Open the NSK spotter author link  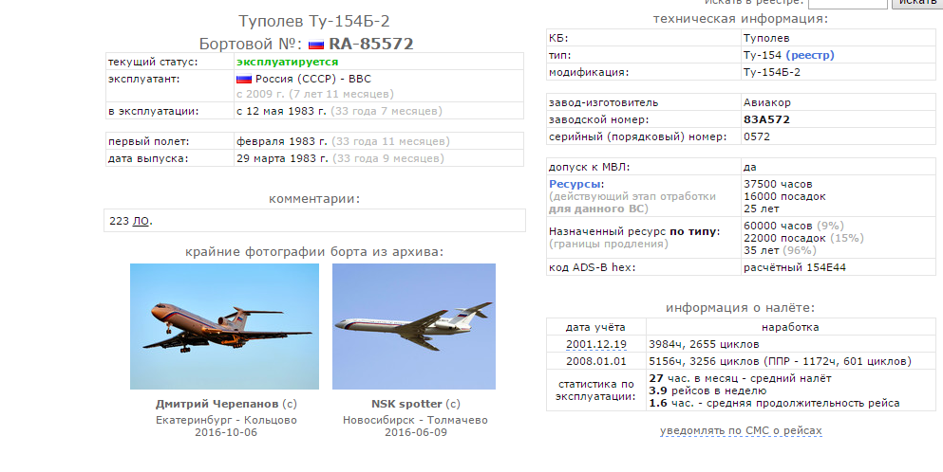(x=406, y=404)
